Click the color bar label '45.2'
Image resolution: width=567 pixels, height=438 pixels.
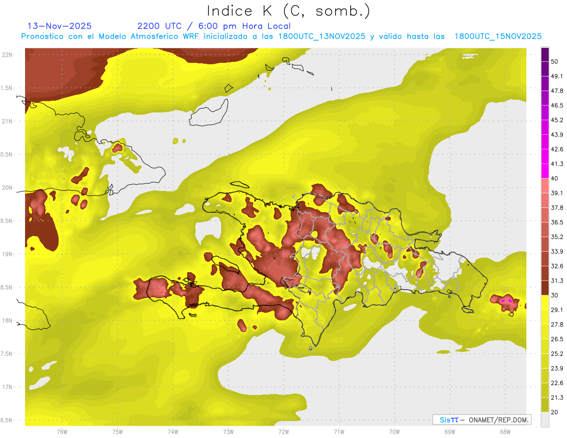(558, 120)
